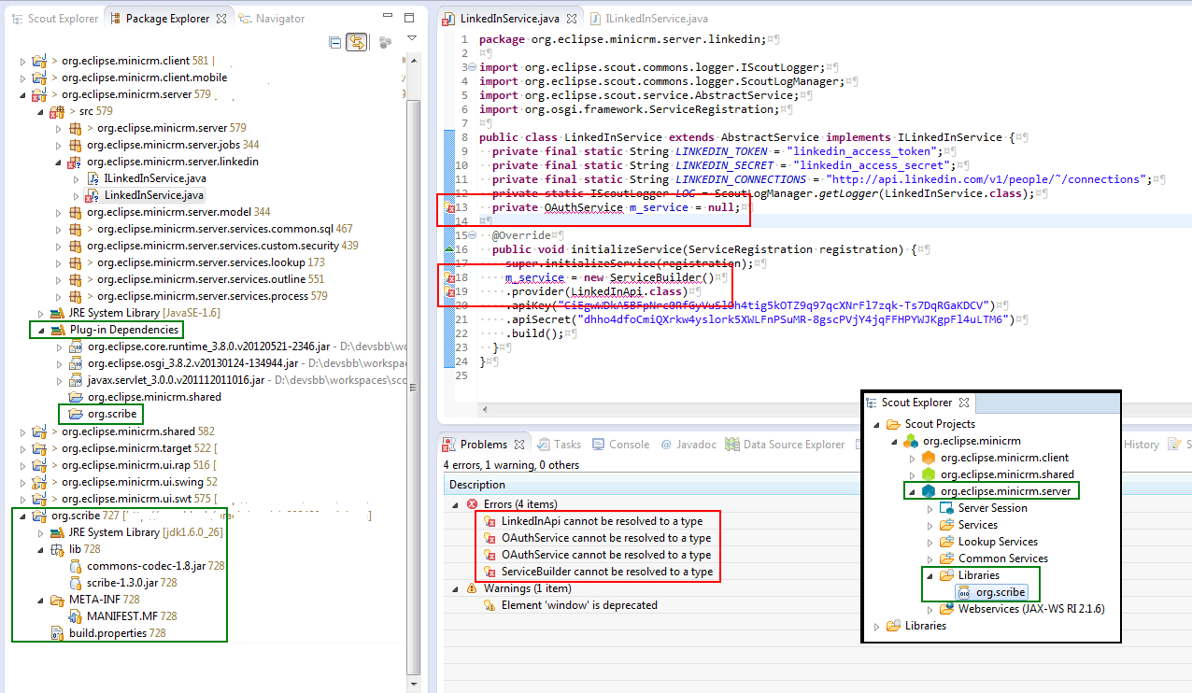Click org.scribe library icon in Scout Explorer
Image resolution: width=1192 pixels, height=693 pixels.
point(963,592)
